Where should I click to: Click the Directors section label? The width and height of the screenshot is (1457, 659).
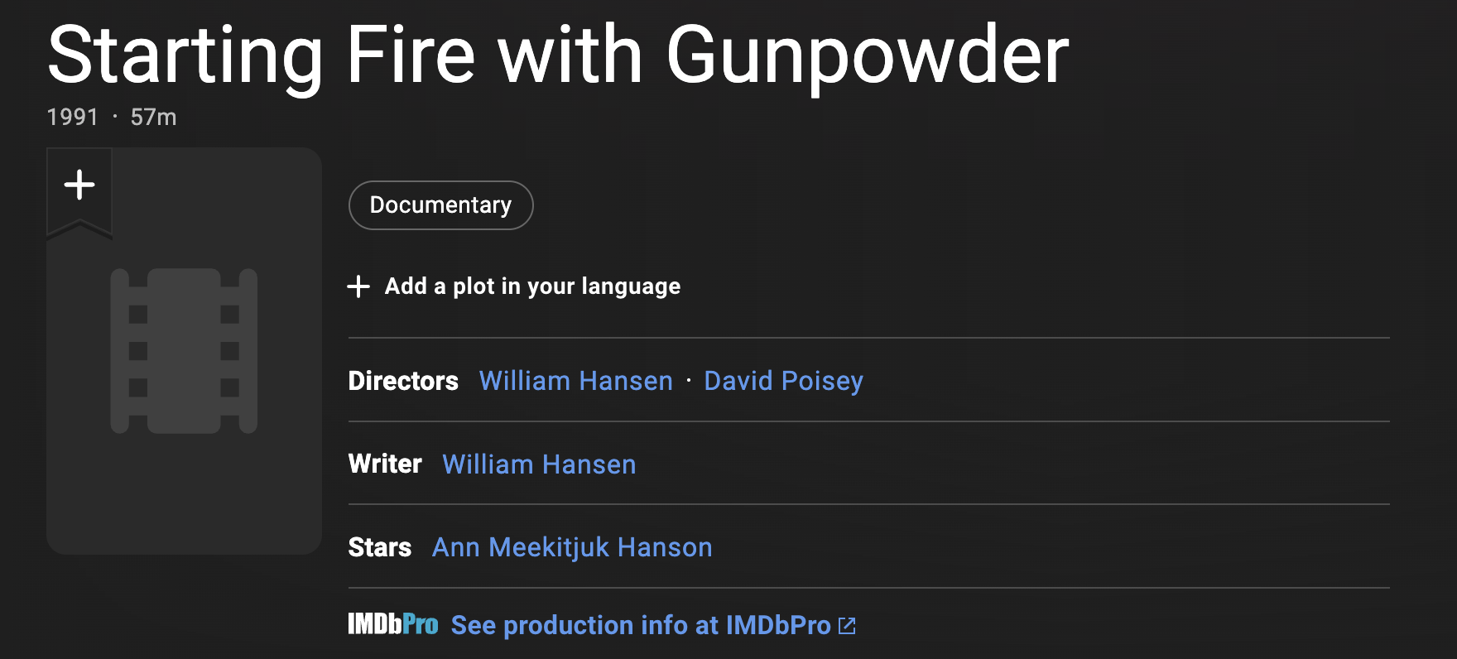pyautogui.click(x=403, y=381)
